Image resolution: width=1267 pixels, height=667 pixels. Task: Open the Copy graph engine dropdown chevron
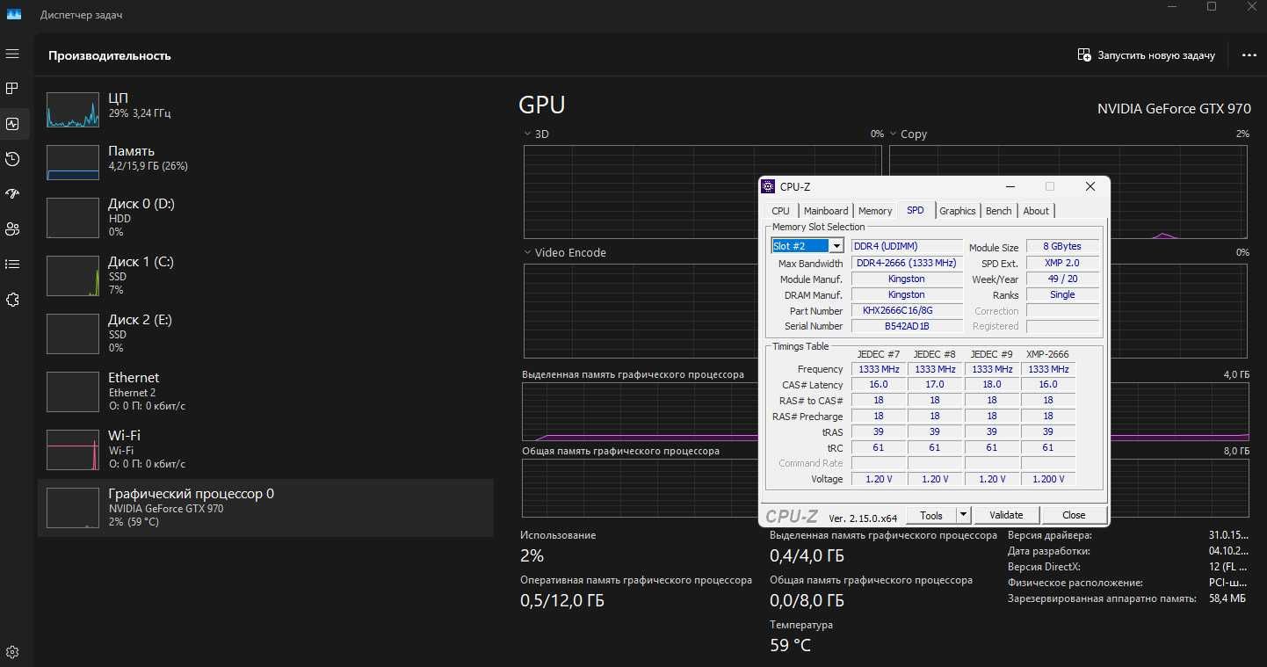point(894,134)
